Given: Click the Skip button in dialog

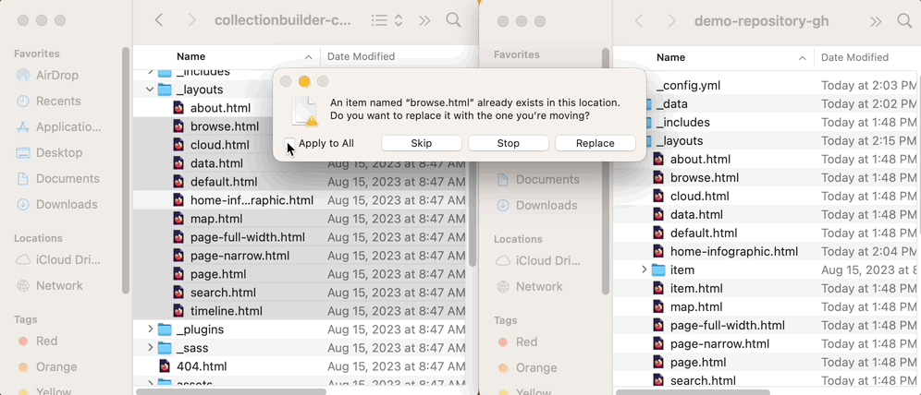Looking at the screenshot, I should (x=421, y=144).
